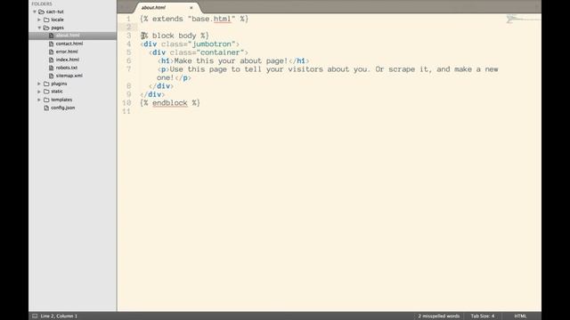
Task: Click the "block body" tag on line 3
Action: point(175,36)
